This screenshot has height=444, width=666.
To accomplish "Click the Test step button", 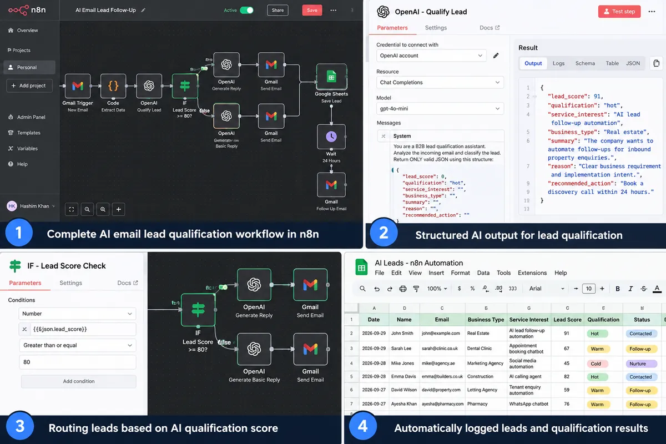I will 619,11.
